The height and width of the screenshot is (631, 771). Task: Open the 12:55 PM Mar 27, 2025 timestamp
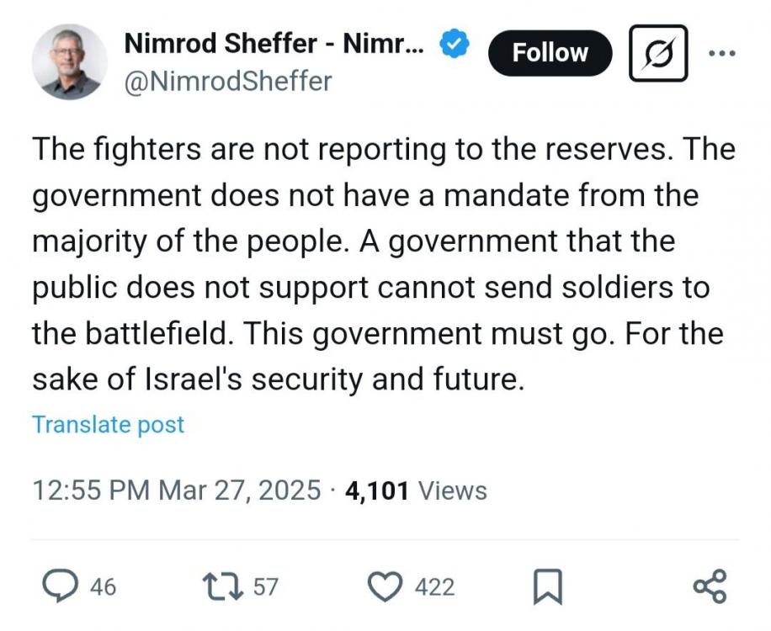[x=176, y=490]
